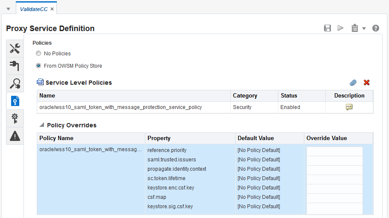This screenshot has width=389, height=218.
Task: Click the Description column header
Action: pos(349,96)
